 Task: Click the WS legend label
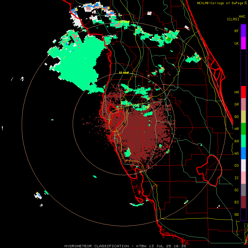(x=236, y=153)
